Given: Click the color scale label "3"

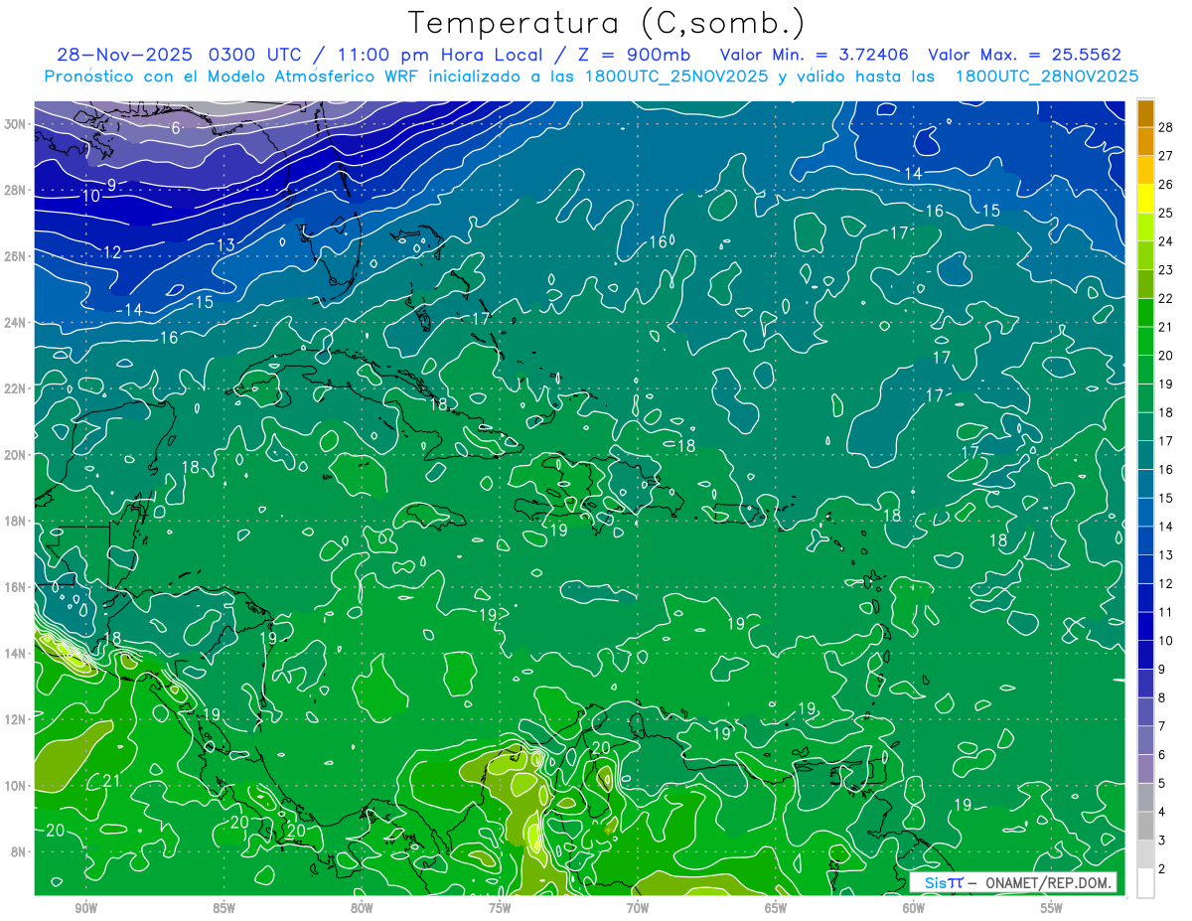Looking at the screenshot, I should (1162, 841).
